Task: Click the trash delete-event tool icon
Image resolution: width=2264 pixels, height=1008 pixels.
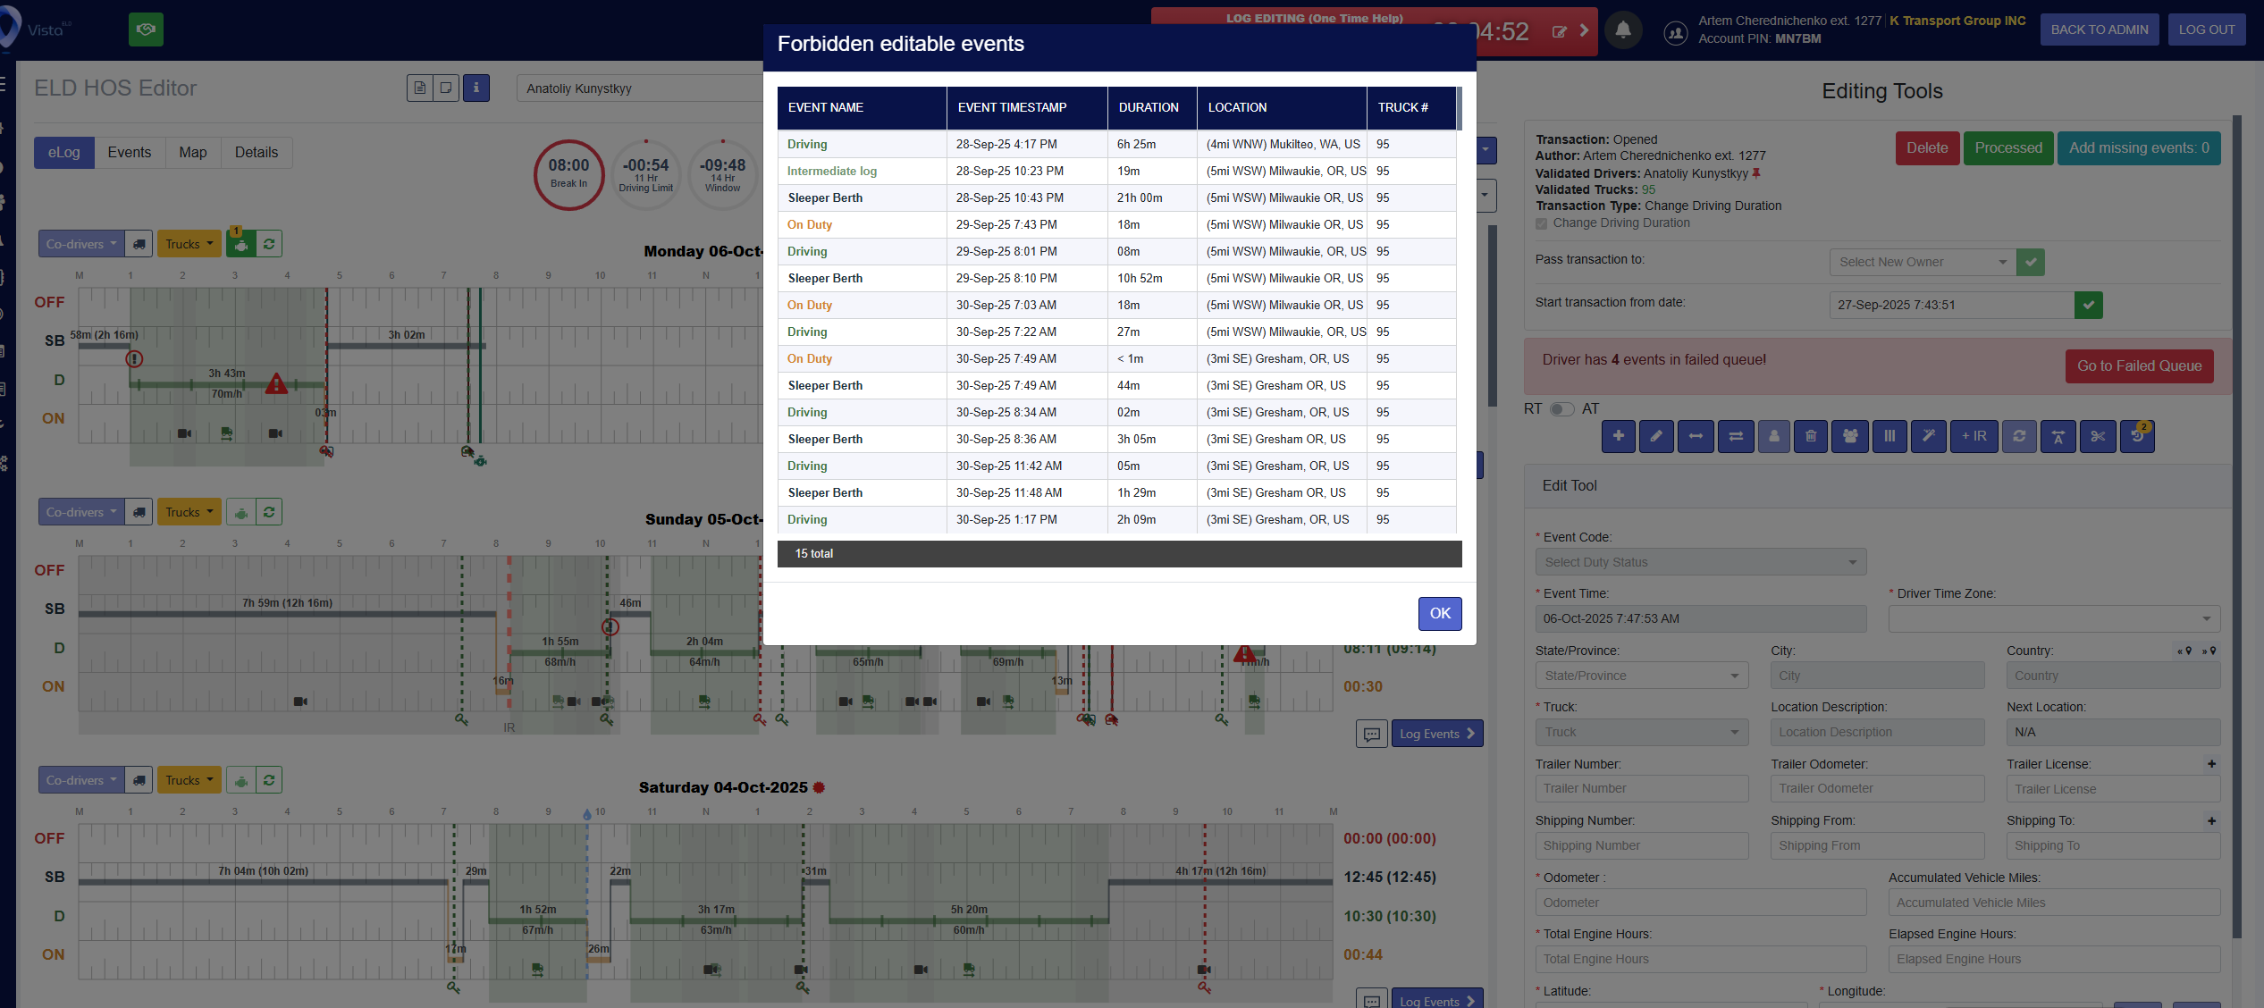Action: point(1811,436)
